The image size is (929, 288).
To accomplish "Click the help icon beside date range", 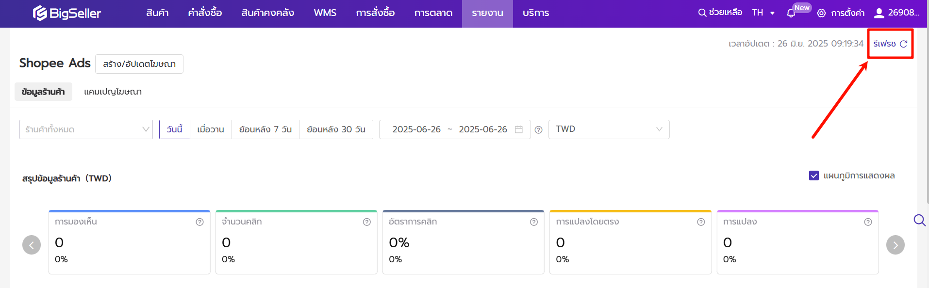I will pyautogui.click(x=538, y=130).
